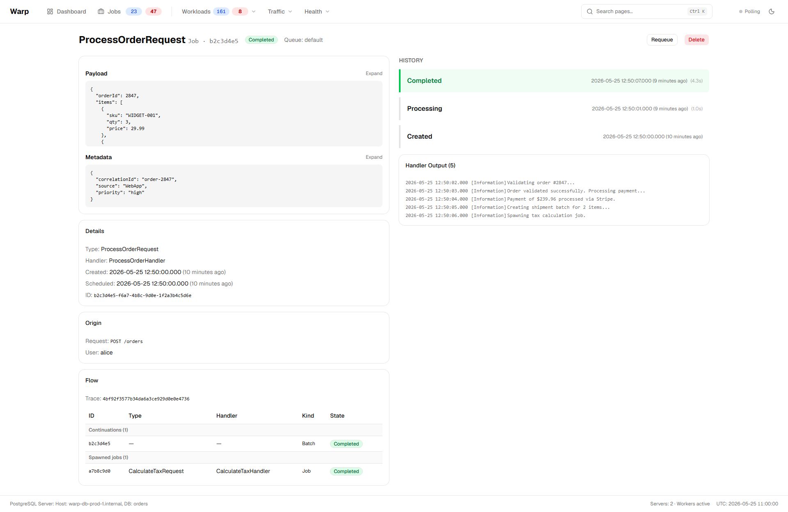Click the Servers: 2 · Workers active status
788x512 pixels.
680,504
